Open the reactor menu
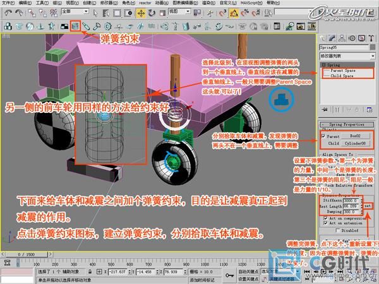 coord(145,3)
